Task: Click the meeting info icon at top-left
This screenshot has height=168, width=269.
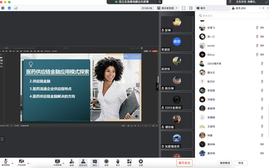Action: tap(3, 8)
